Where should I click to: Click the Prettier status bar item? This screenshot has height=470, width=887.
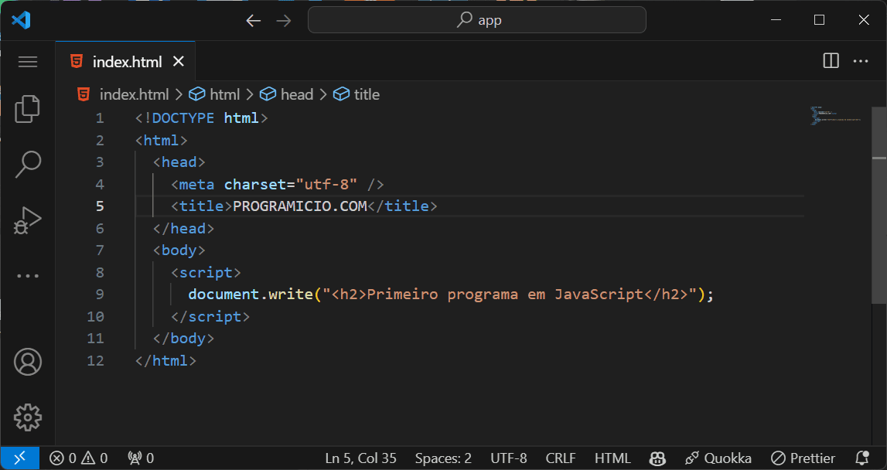(x=803, y=458)
